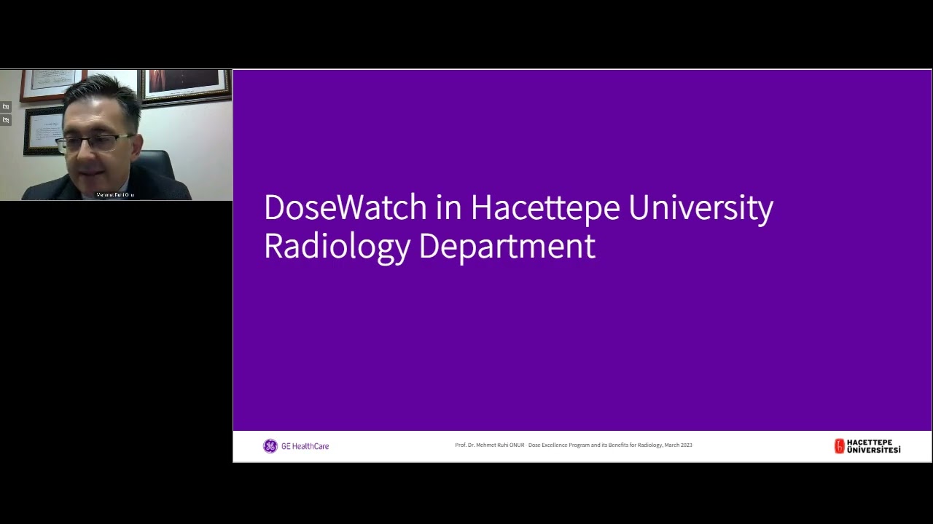The image size is (933, 524).
Task: Select the presenter's webcam video tile
Action: click(116, 135)
